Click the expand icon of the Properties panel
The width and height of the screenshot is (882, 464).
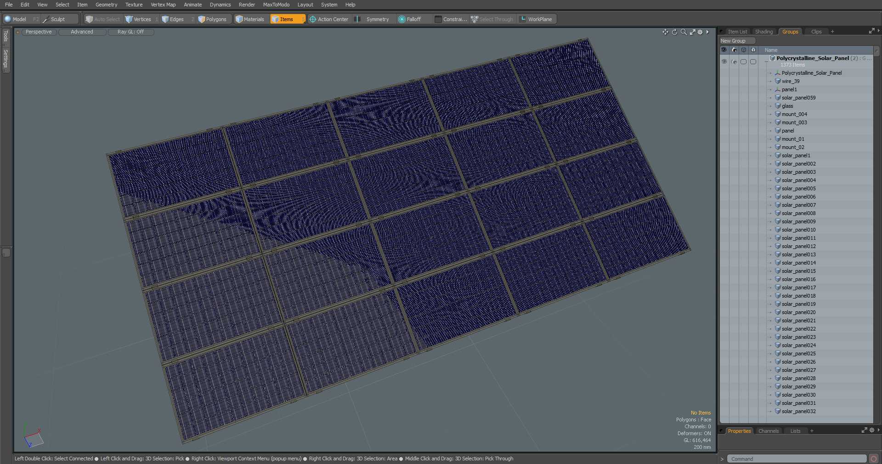pyautogui.click(x=864, y=431)
